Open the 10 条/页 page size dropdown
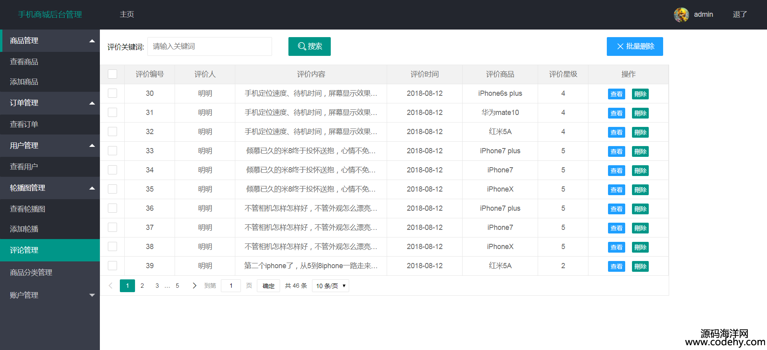This screenshot has height=350, width=767. (x=330, y=286)
